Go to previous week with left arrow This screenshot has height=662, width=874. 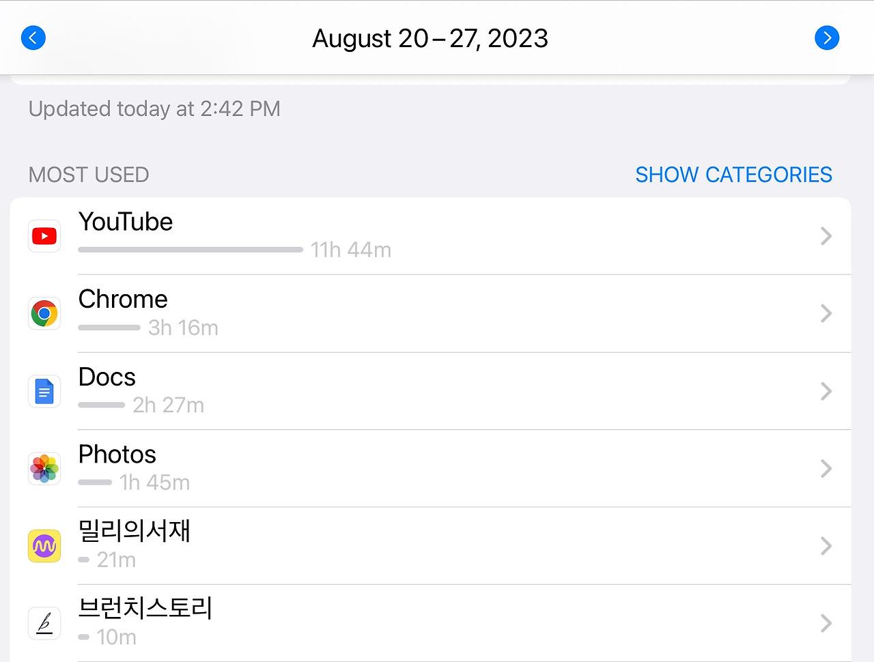coord(33,38)
